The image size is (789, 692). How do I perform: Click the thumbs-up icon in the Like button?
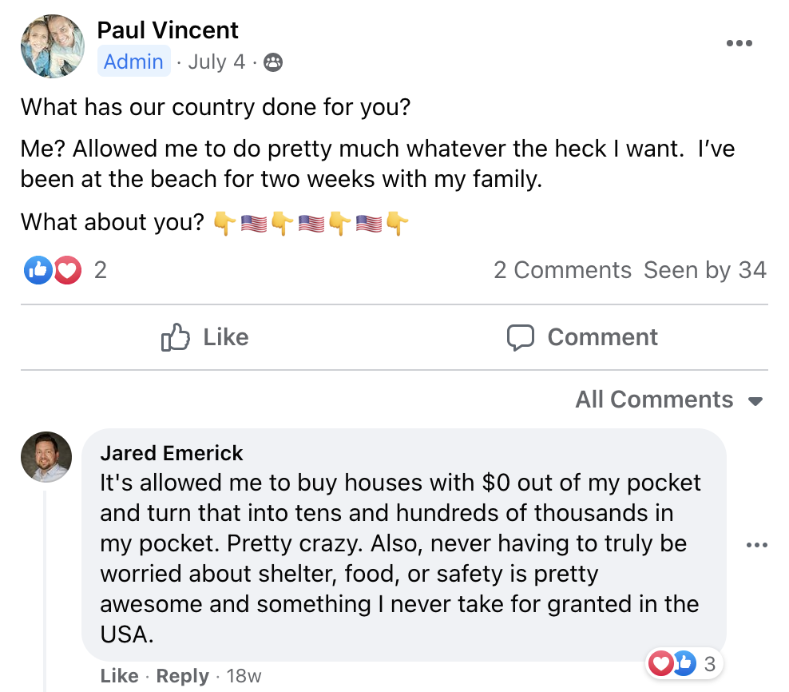click(x=176, y=337)
